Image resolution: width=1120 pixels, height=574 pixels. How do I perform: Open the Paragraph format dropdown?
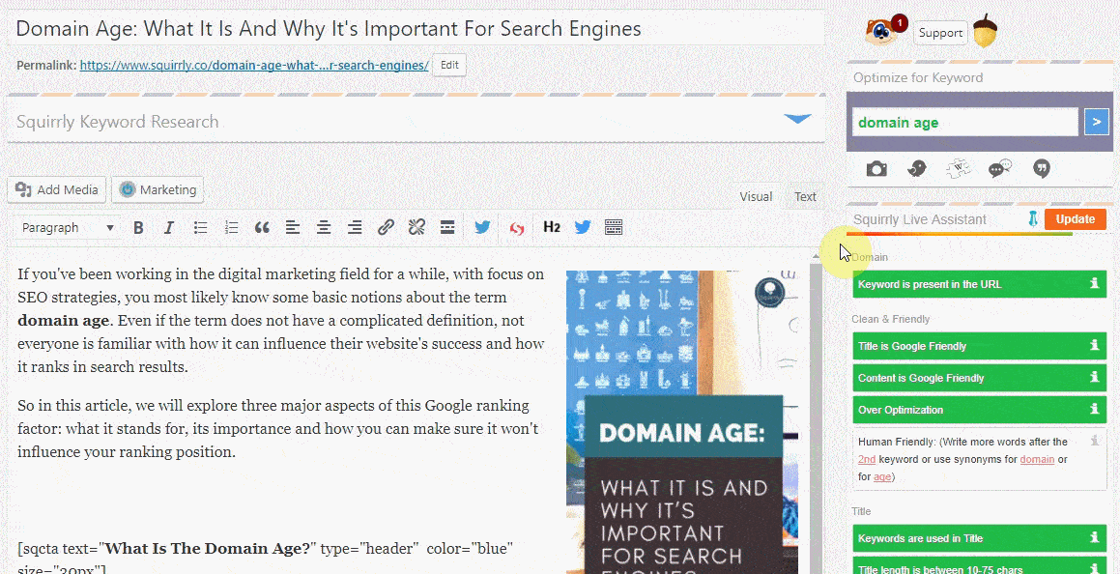(67, 228)
